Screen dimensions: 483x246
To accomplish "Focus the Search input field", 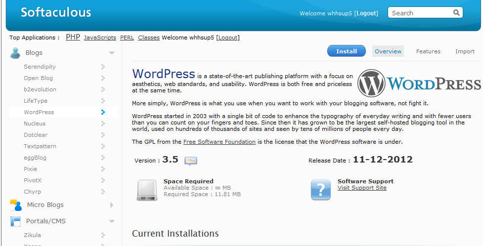I will coord(420,13).
